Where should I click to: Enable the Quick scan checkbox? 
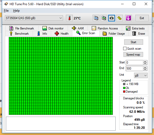pos(125,49)
